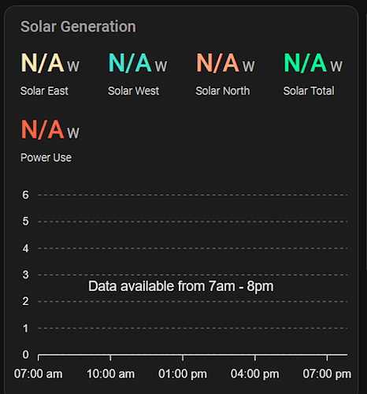Select the Power Use label
Image resolution: width=367 pixels, height=394 pixels.
tap(46, 158)
